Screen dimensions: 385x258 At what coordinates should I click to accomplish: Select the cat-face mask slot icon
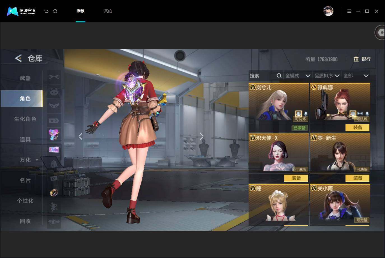coord(54,91)
